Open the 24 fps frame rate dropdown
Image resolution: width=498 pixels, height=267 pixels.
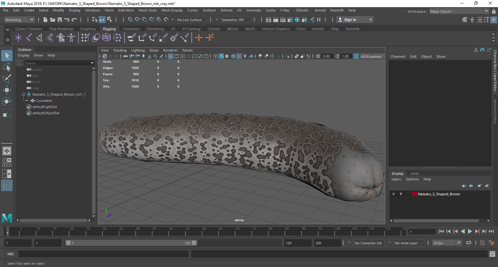click(447, 243)
